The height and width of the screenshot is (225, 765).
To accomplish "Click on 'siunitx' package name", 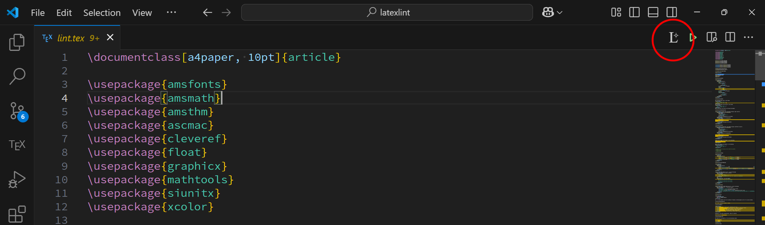I will 191,193.
